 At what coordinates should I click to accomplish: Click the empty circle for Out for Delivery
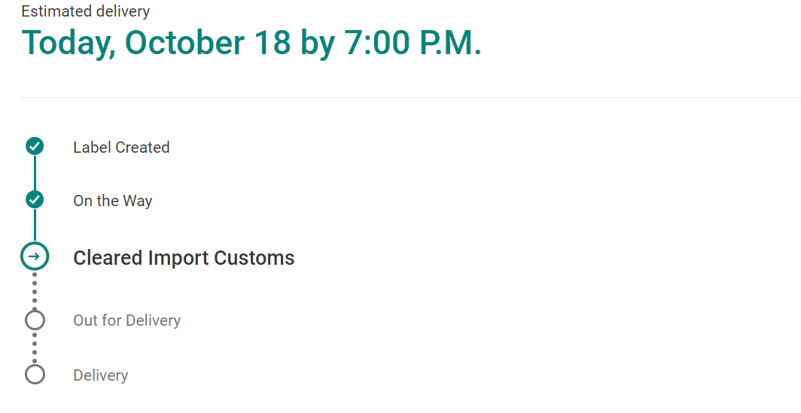(35, 320)
